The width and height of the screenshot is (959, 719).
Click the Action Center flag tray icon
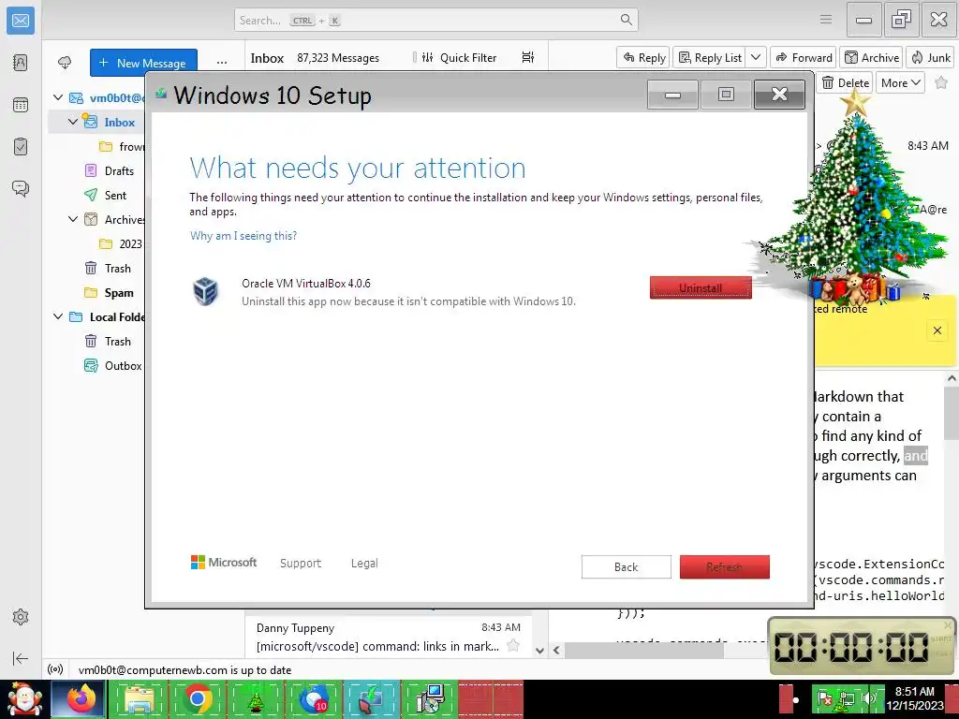(x=824, y=698)
